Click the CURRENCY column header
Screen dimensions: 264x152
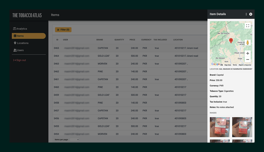pyautogui.click(x=146, y=40)
